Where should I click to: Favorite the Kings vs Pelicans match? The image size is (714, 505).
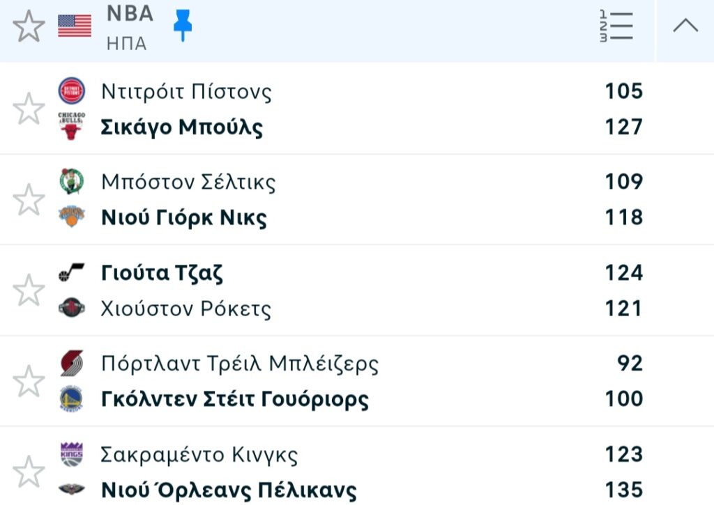point(29,472)
